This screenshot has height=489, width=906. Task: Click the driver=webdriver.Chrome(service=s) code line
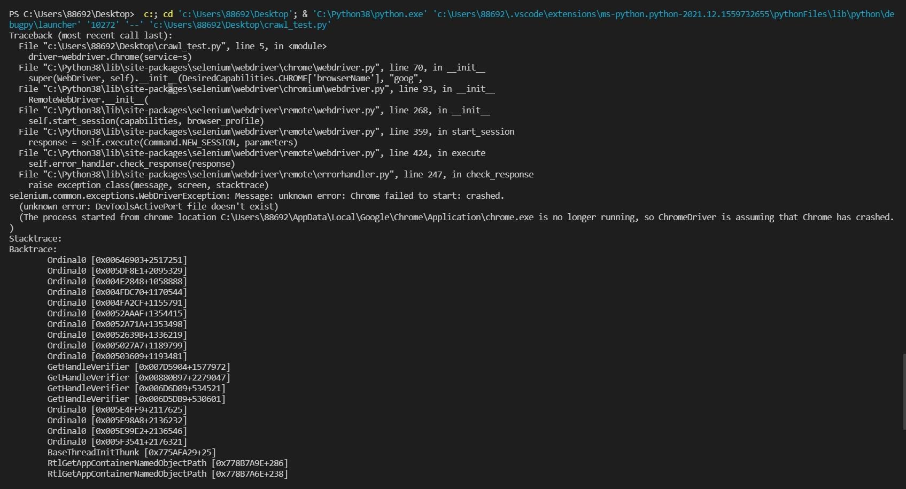(110, 57)
